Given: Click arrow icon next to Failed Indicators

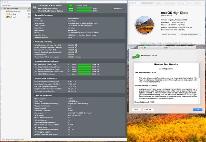Looking at the screenshot, I should tap(76, 45).
